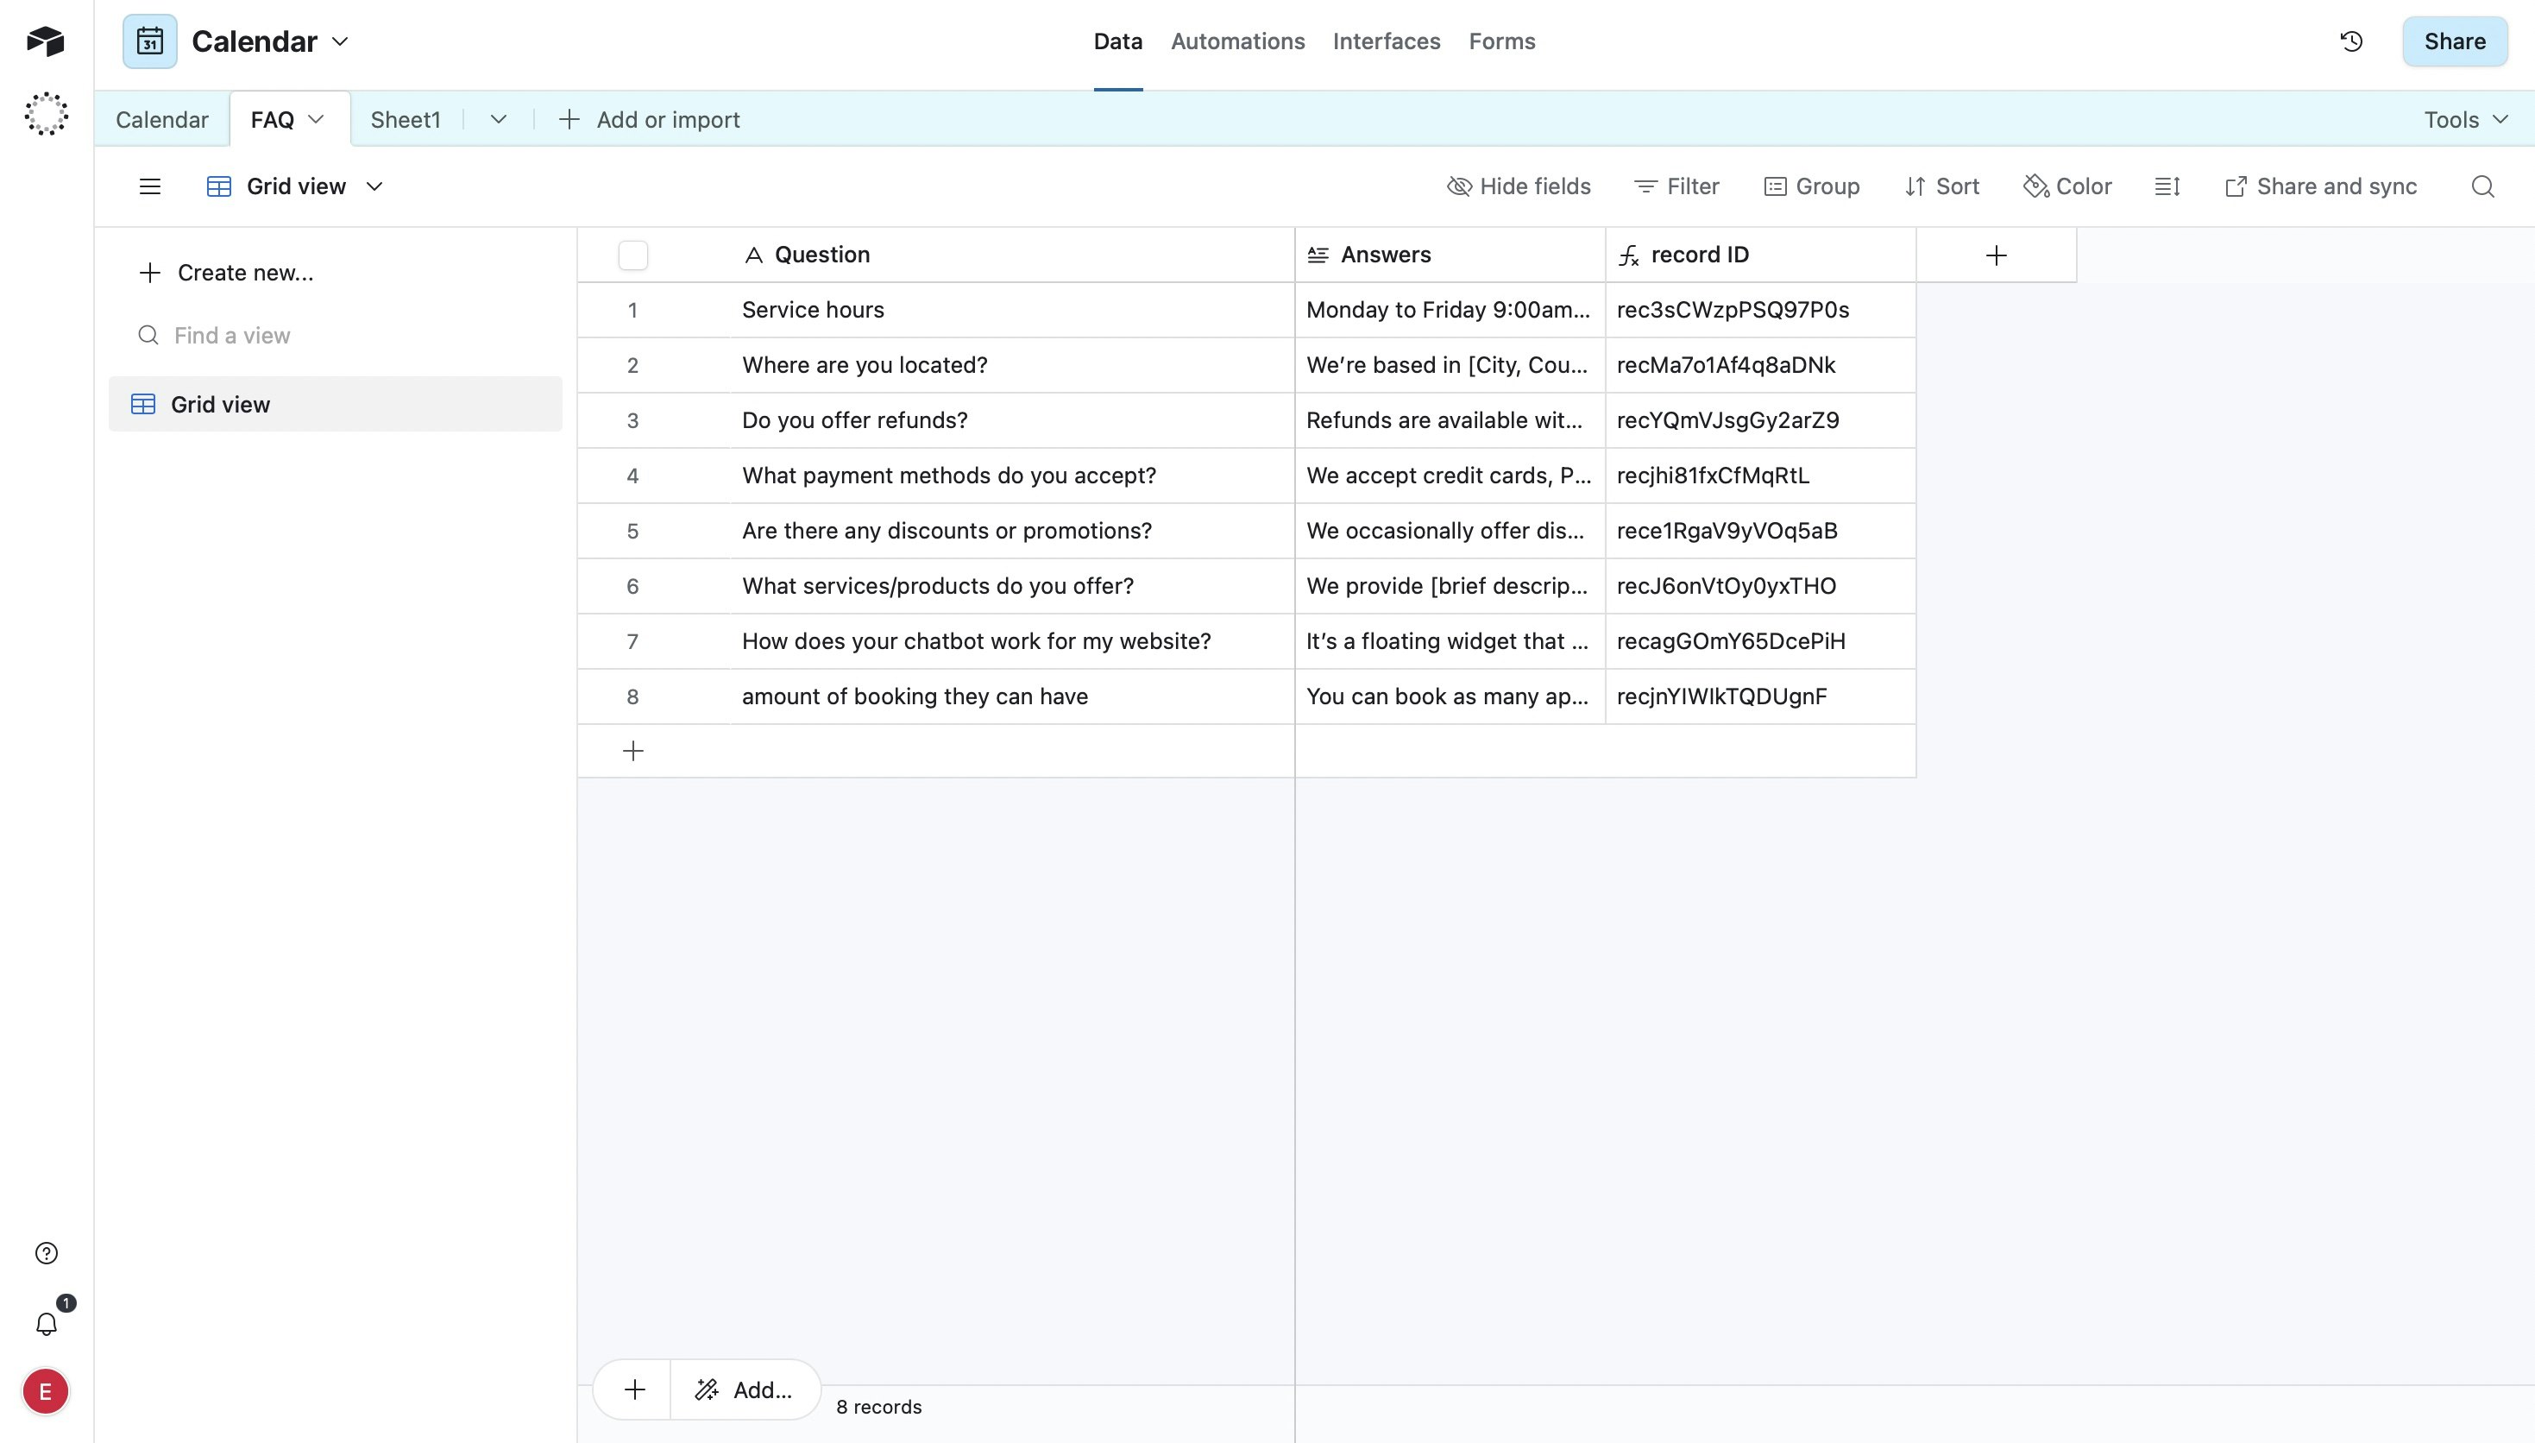Viewport: 2535px width, 1443px height.
Task: Toggle the views sidebar hamburger icon
Action: point(149,186)
